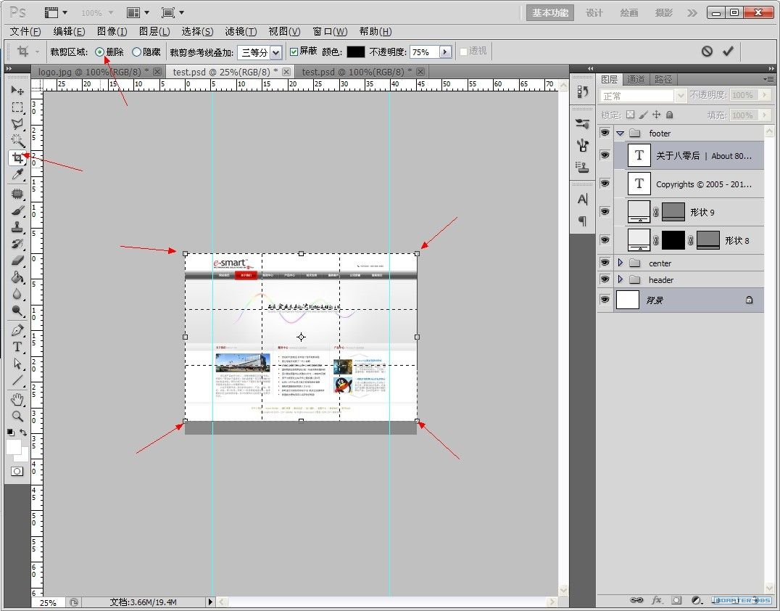Select the Eraser tool

17,261
